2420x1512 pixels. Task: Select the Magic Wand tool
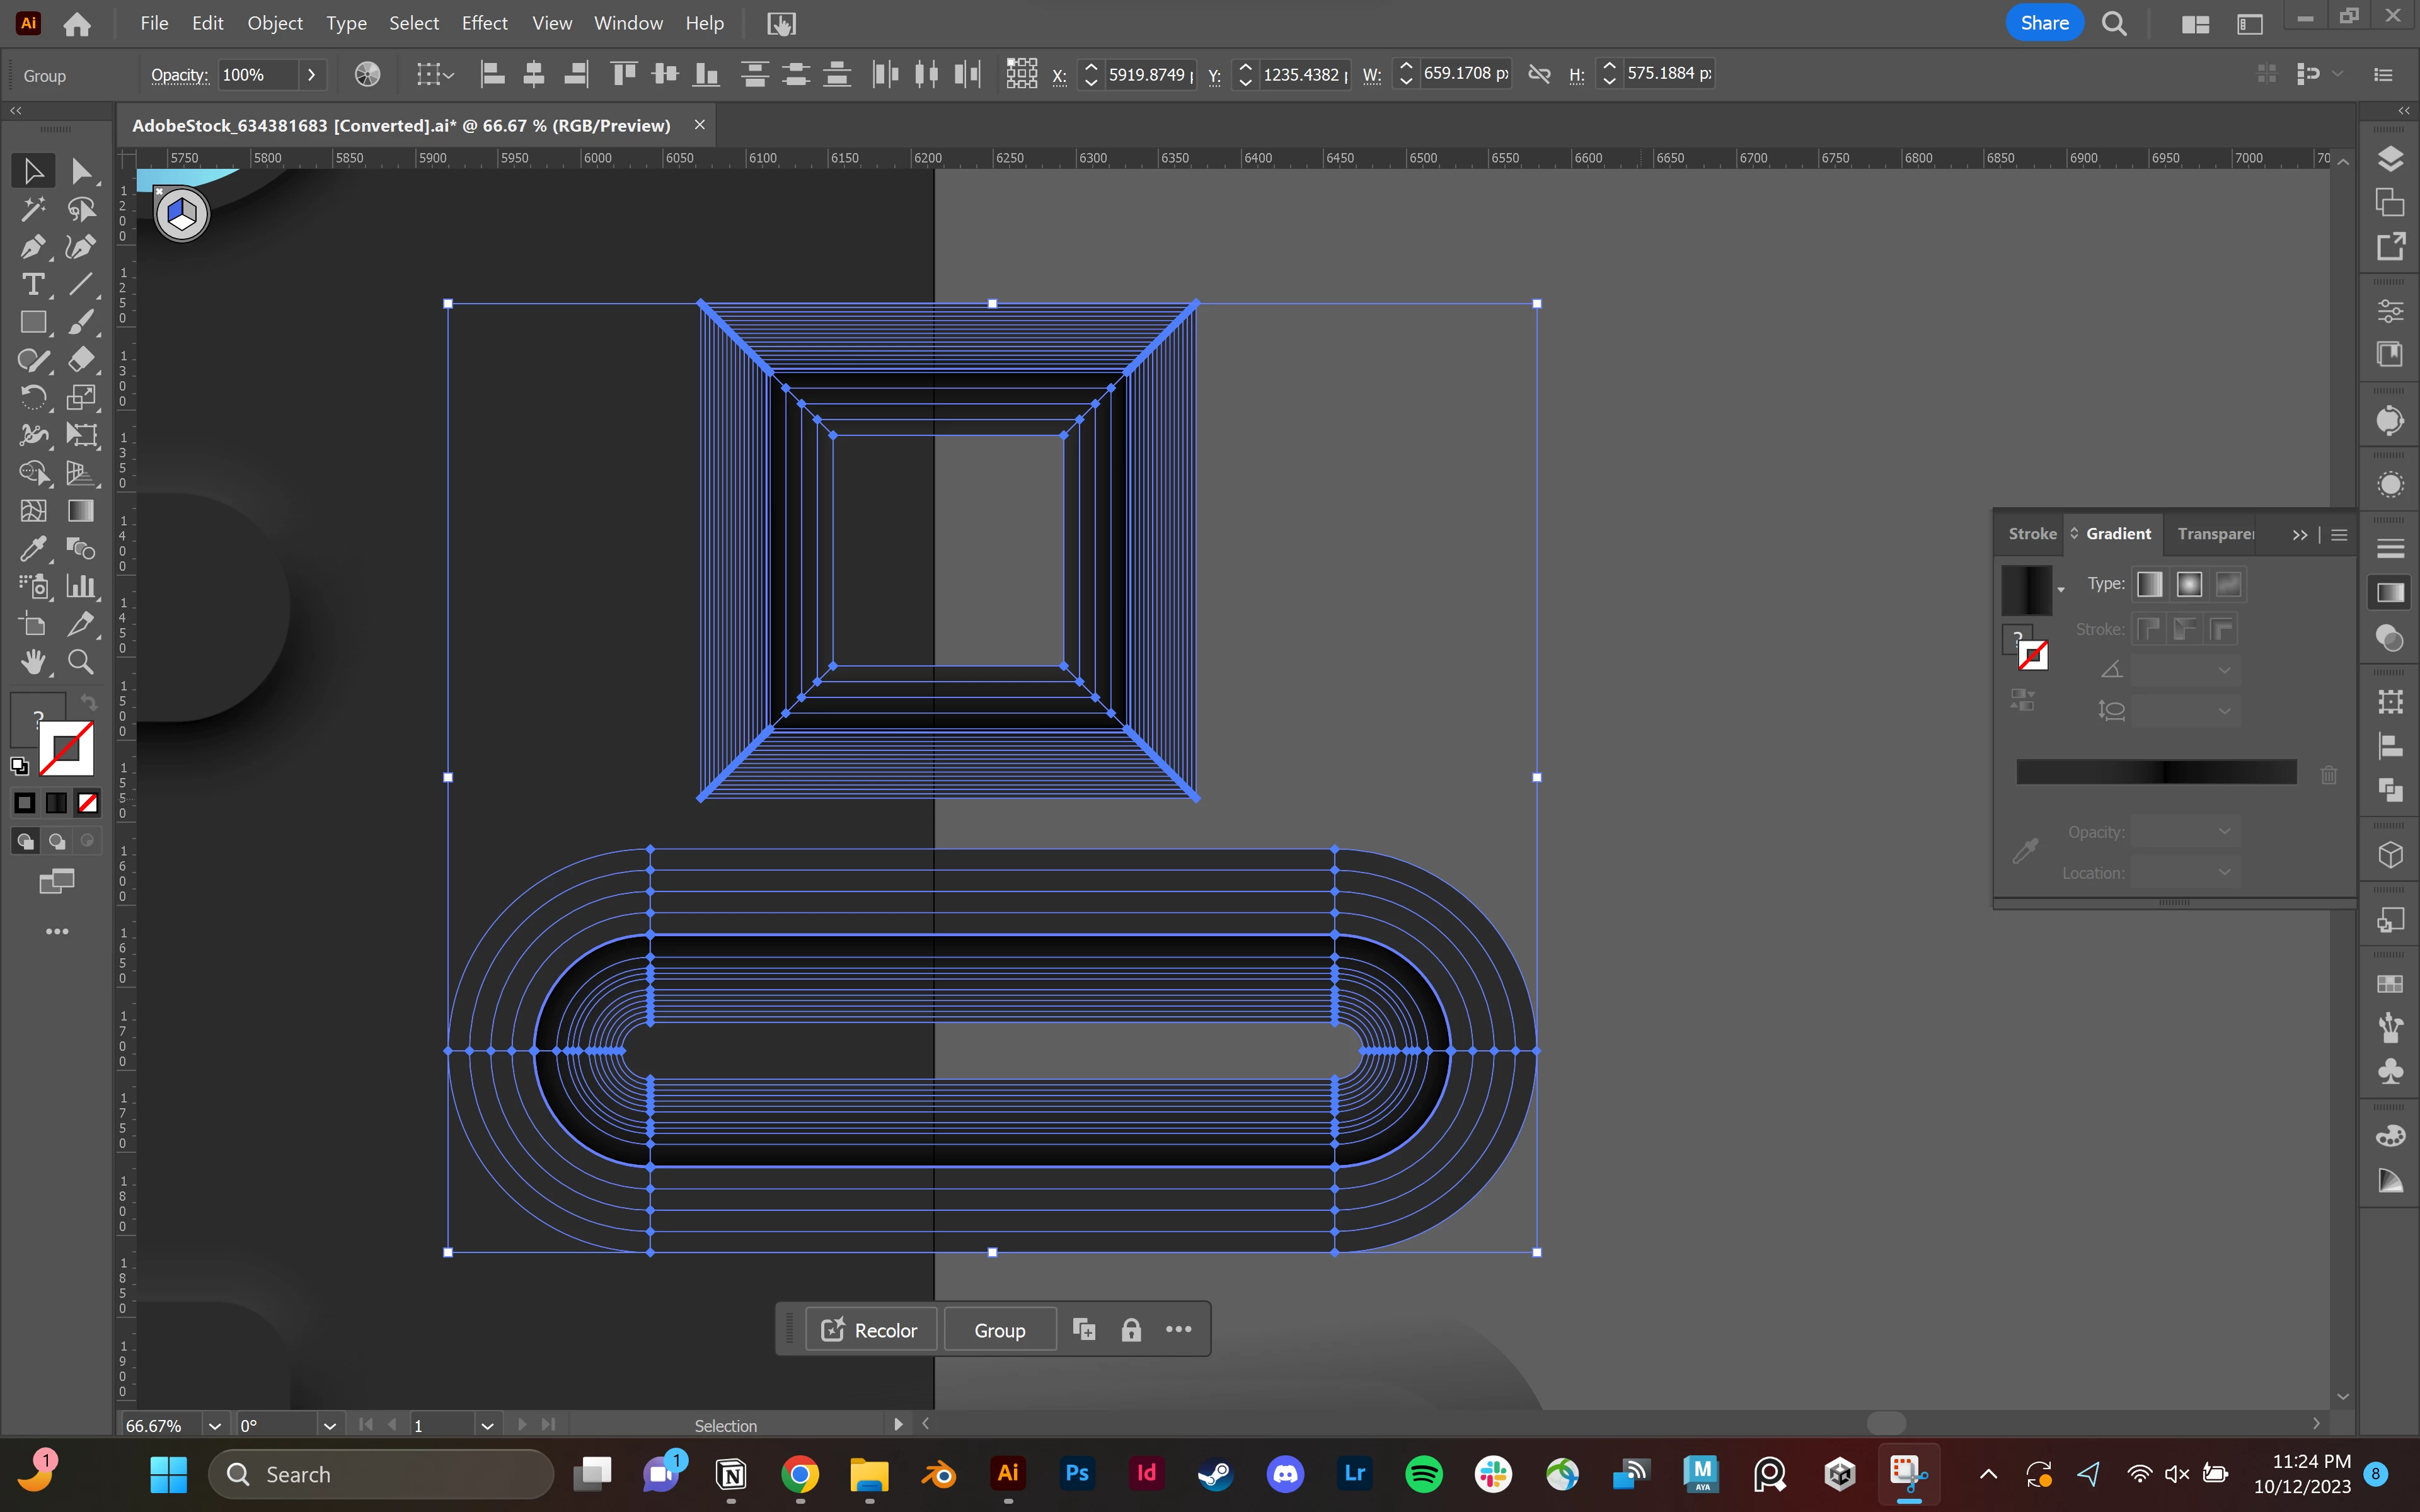pyautogui.click(x=32, y=209)
